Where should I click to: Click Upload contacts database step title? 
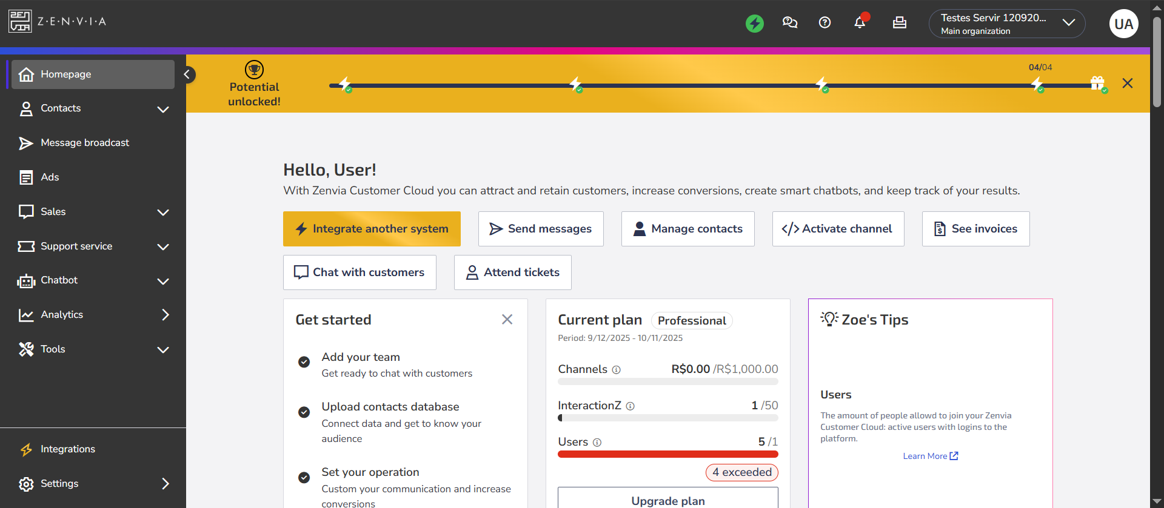pyautogui.click(x=390, y=407)
